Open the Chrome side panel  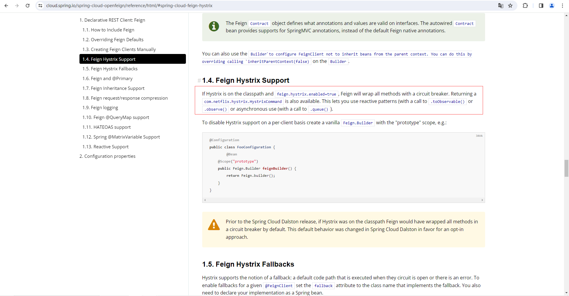541,6
